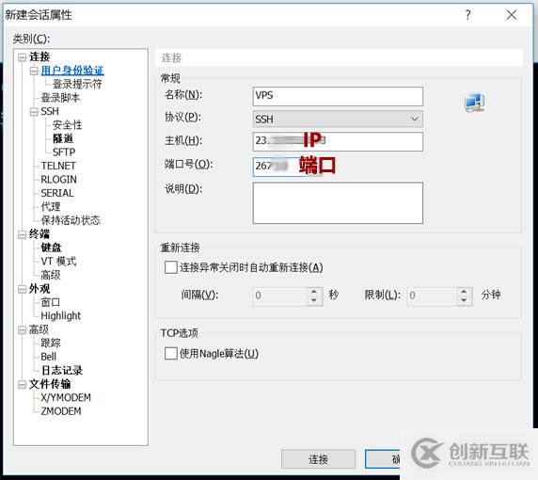Select 高级 under 终端

point(51,275)
